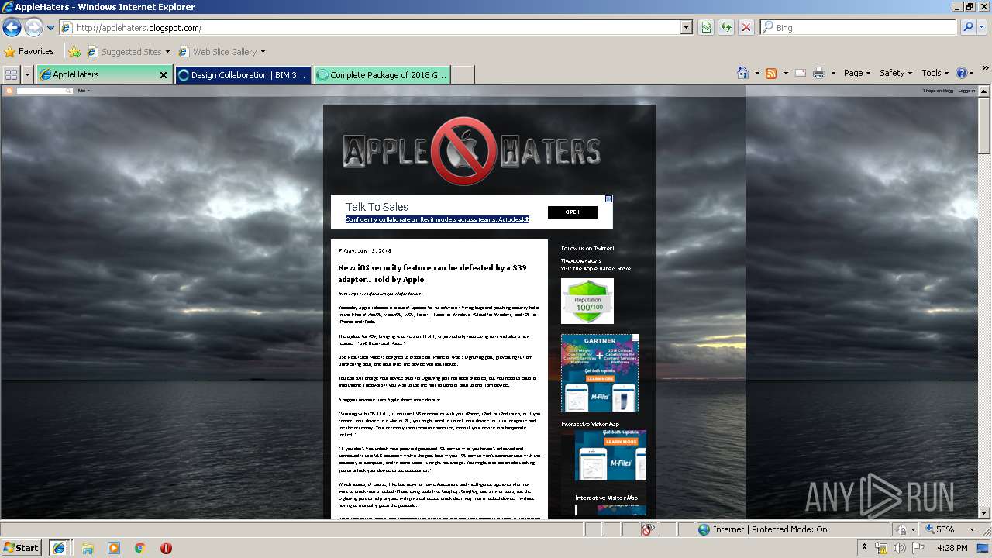The height and width of the screenshot is (558, 992).
Task: Click the OPEN button in Talk To Sales ad
Action: tap(572, 212)
